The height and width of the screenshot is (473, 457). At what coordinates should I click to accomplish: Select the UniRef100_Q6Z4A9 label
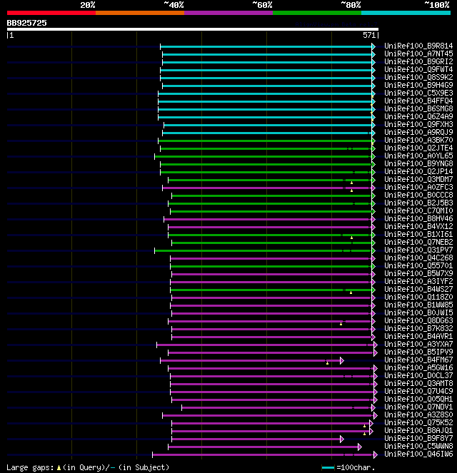(418, 117)
